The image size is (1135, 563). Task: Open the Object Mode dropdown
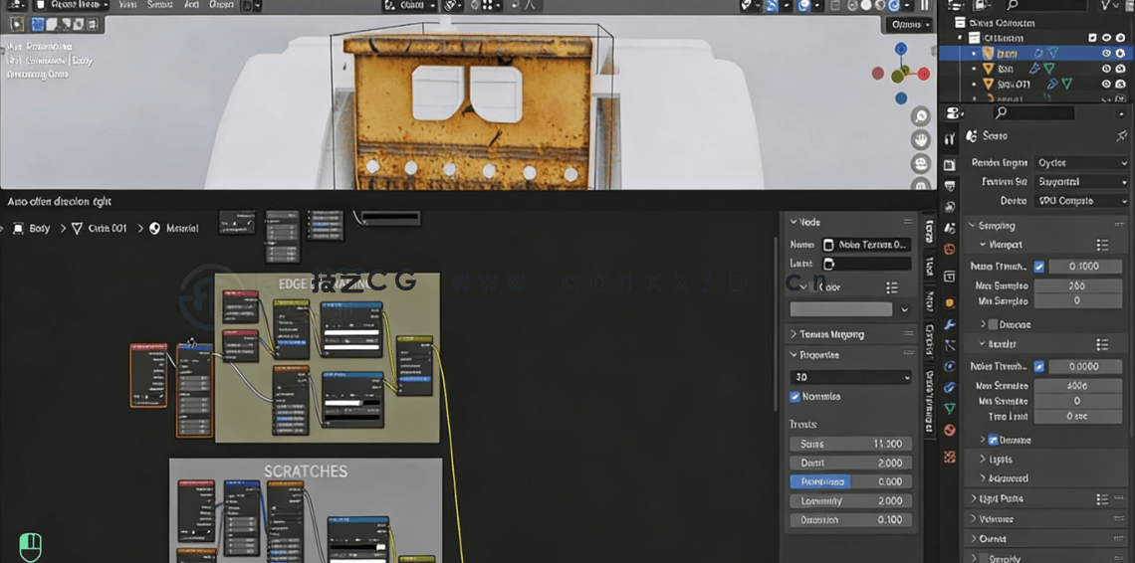(x=71, y=5)
